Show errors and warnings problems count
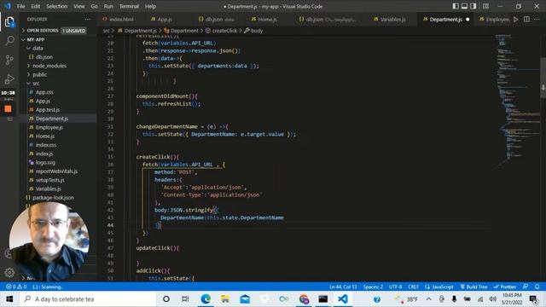This screenshot has height=307, width=546. point(16,287)
